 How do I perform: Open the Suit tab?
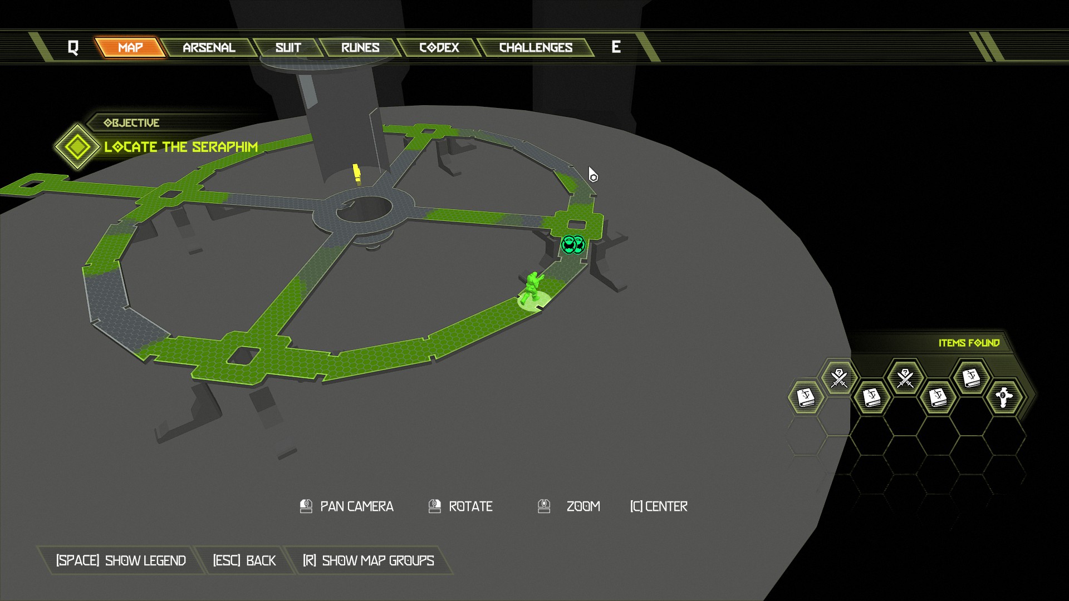288,48
